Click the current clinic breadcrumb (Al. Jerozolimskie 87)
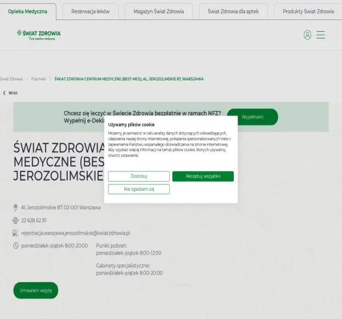 pyautogui.click(x=129, y=79)
